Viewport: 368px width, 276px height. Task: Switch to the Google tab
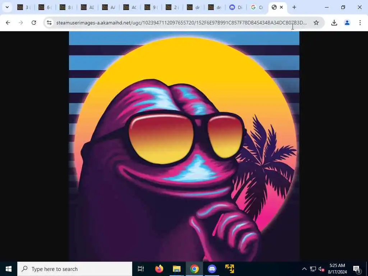(257, 8)
